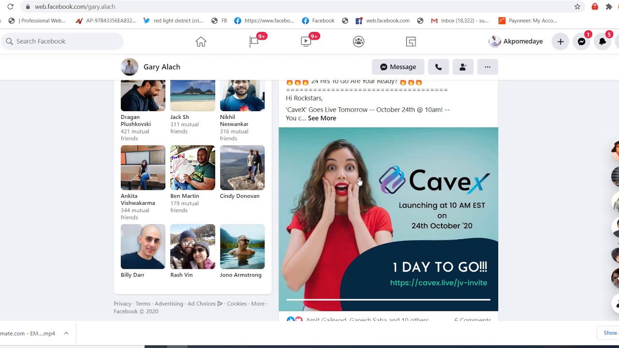Click the 'Gary Alach' name in the sticky header
Viewport: 619px width, 348px height.
coord(162,67)
